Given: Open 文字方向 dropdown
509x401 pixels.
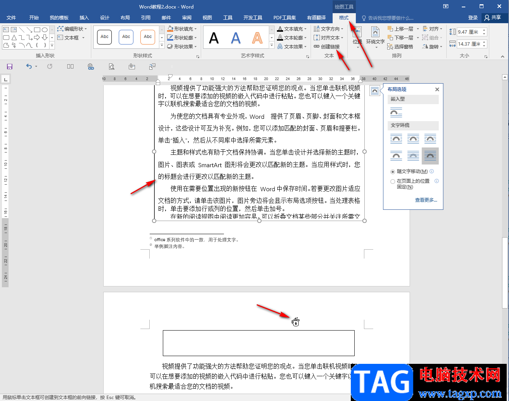Looking at the screenshot, I should [328, 29].
